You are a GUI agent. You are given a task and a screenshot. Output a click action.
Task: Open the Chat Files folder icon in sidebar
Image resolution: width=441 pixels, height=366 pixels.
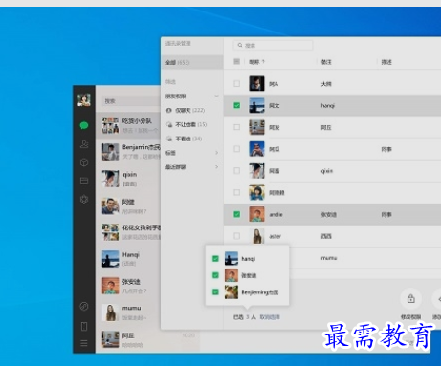coord(84,181)
